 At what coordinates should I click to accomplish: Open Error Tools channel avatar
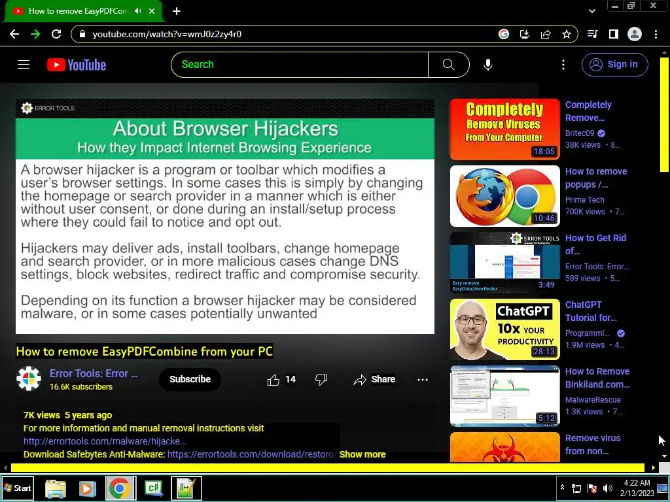coord(29,378)
